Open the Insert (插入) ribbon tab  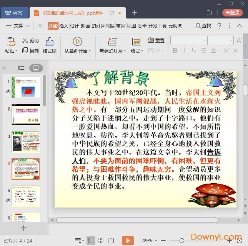tap(63, 26)
